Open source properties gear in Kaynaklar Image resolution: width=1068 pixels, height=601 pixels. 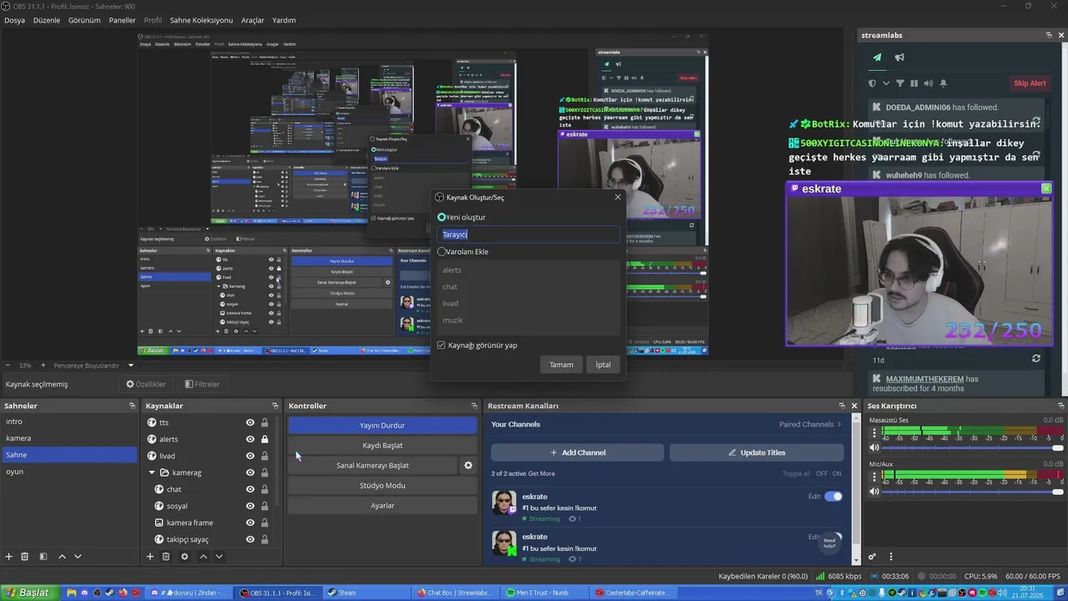184,557
